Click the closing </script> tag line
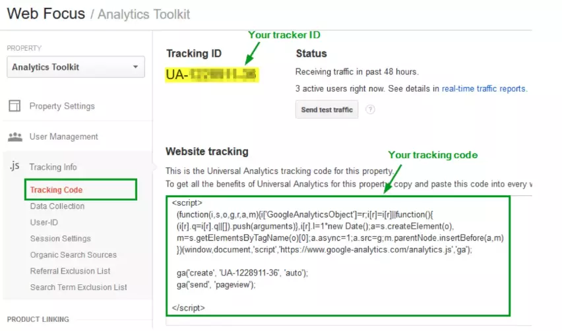The width and height of the screenshot is (562, 331). coord(188,308)
